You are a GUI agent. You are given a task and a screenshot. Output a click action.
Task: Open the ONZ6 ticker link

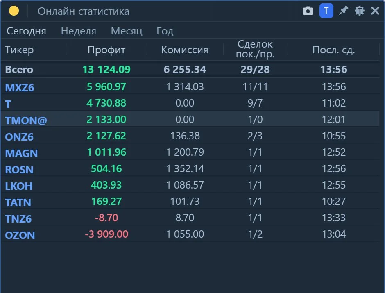tap(19, 137)
